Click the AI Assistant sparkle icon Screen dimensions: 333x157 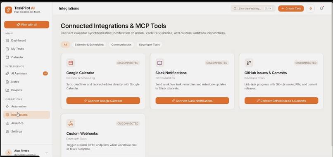[x=7, y=74]
